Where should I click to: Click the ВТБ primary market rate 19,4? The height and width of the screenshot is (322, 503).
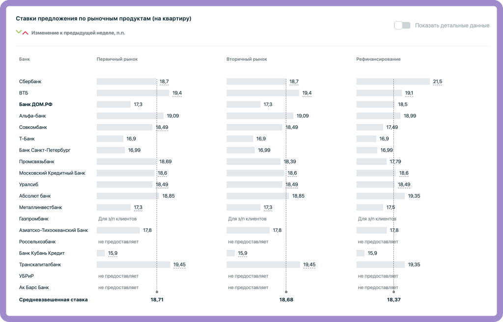click(x=177, y=93)
